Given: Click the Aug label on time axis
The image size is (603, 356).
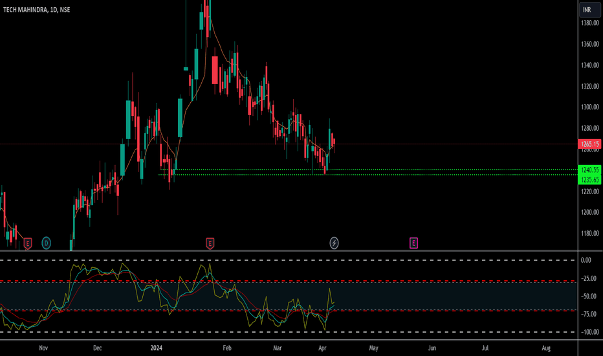Looking at the screenshot, I should (x=545, y=348).
